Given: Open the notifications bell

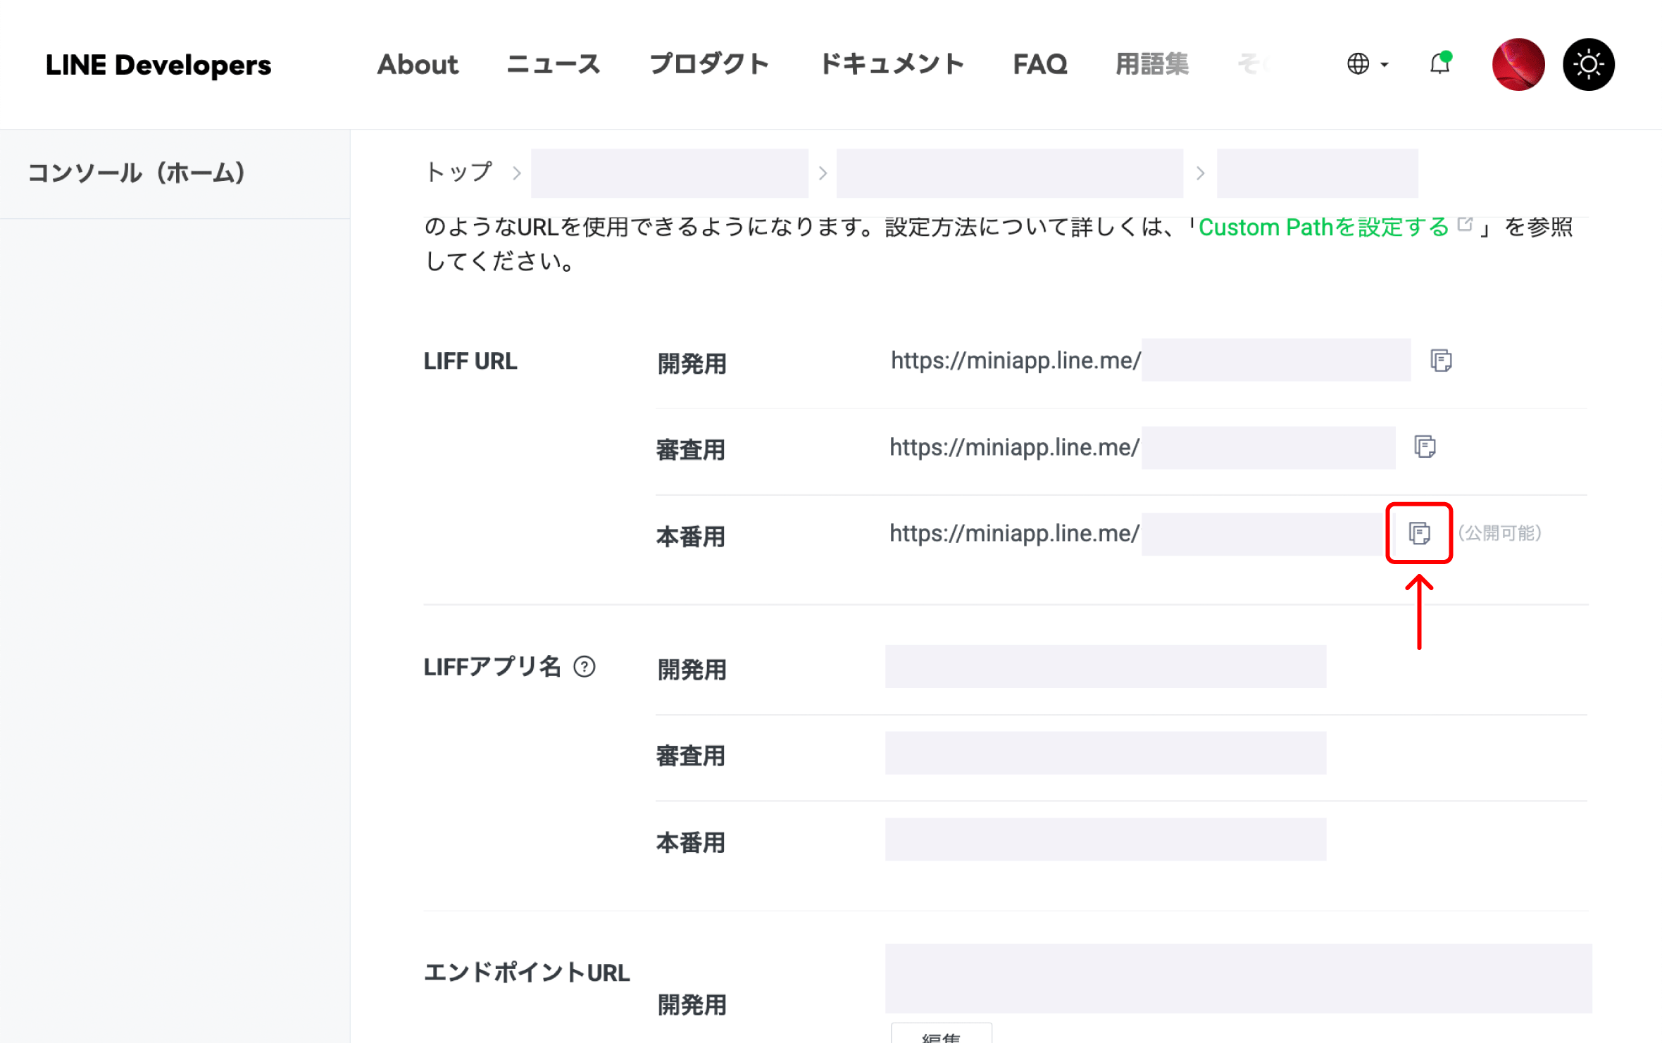Looking at the screenshot, I should [x=1438, y=64].
